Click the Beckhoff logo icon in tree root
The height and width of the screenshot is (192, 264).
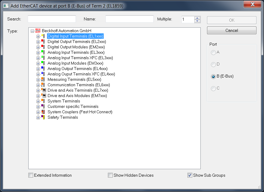pos(38,31)
